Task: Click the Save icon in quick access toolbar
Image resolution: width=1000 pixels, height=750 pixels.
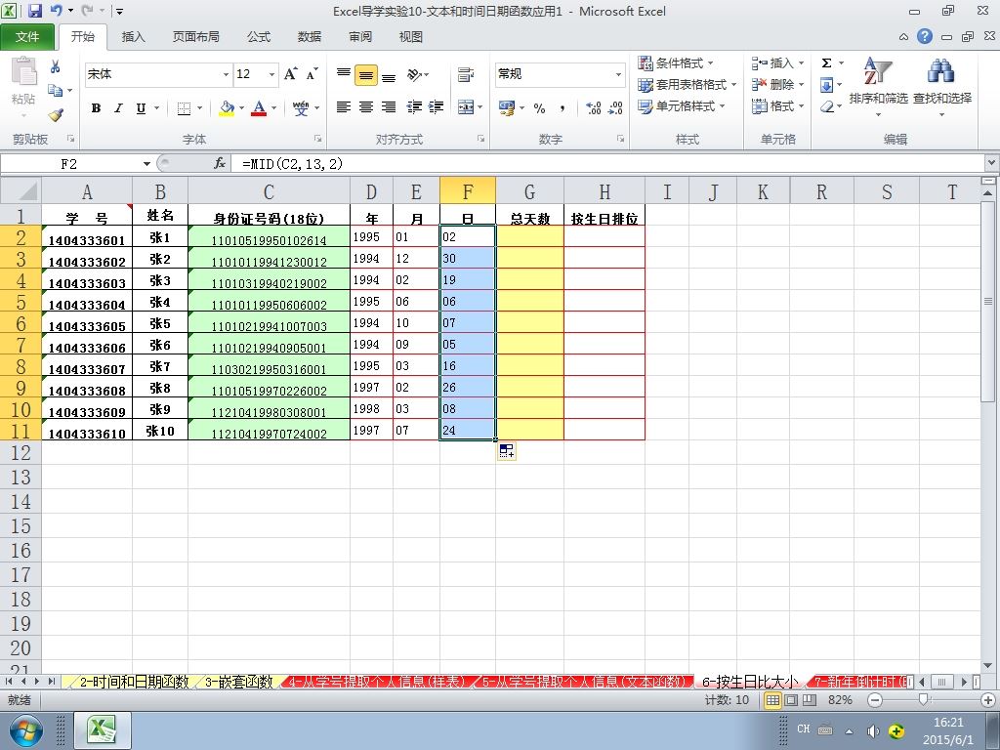Action: tap(35, 11)
